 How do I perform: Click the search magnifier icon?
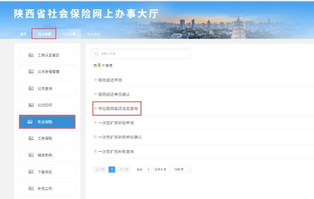tap(96, 54)
